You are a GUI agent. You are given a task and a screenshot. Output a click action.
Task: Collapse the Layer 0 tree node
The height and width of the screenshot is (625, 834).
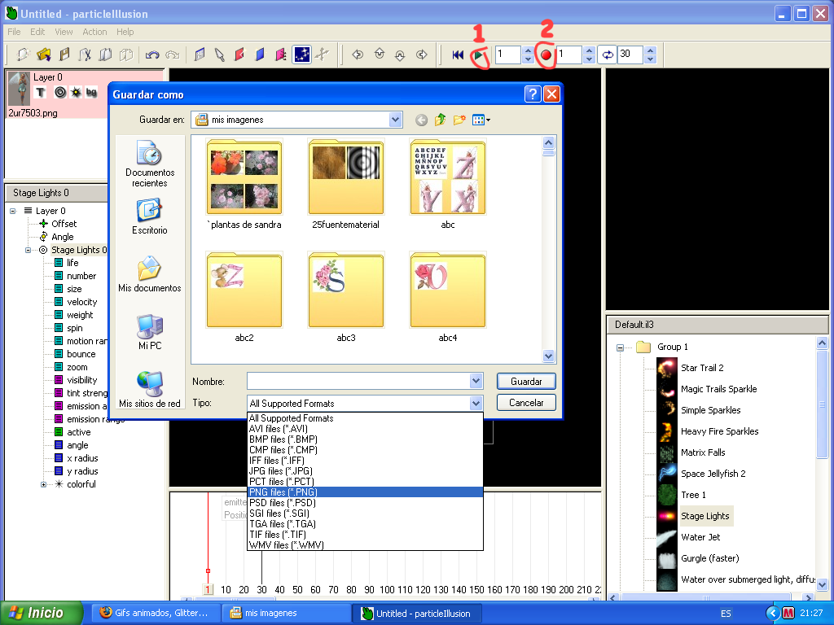(x=13, y=211)
